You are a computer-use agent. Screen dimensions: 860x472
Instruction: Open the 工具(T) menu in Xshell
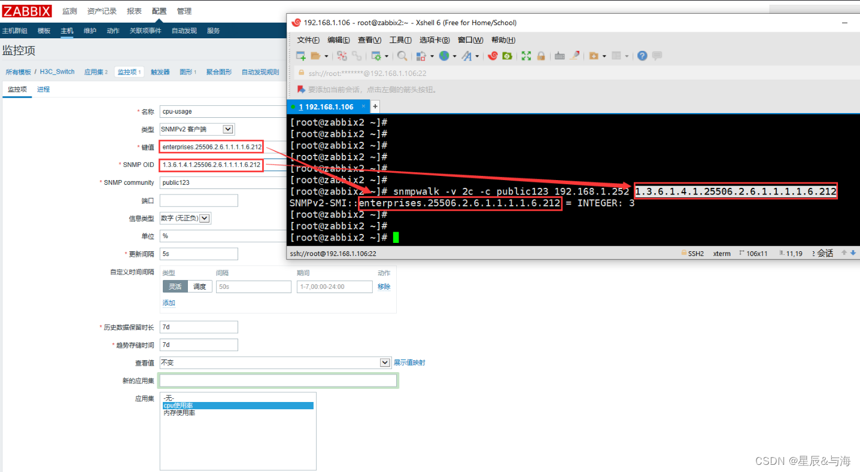coord(400,40)
